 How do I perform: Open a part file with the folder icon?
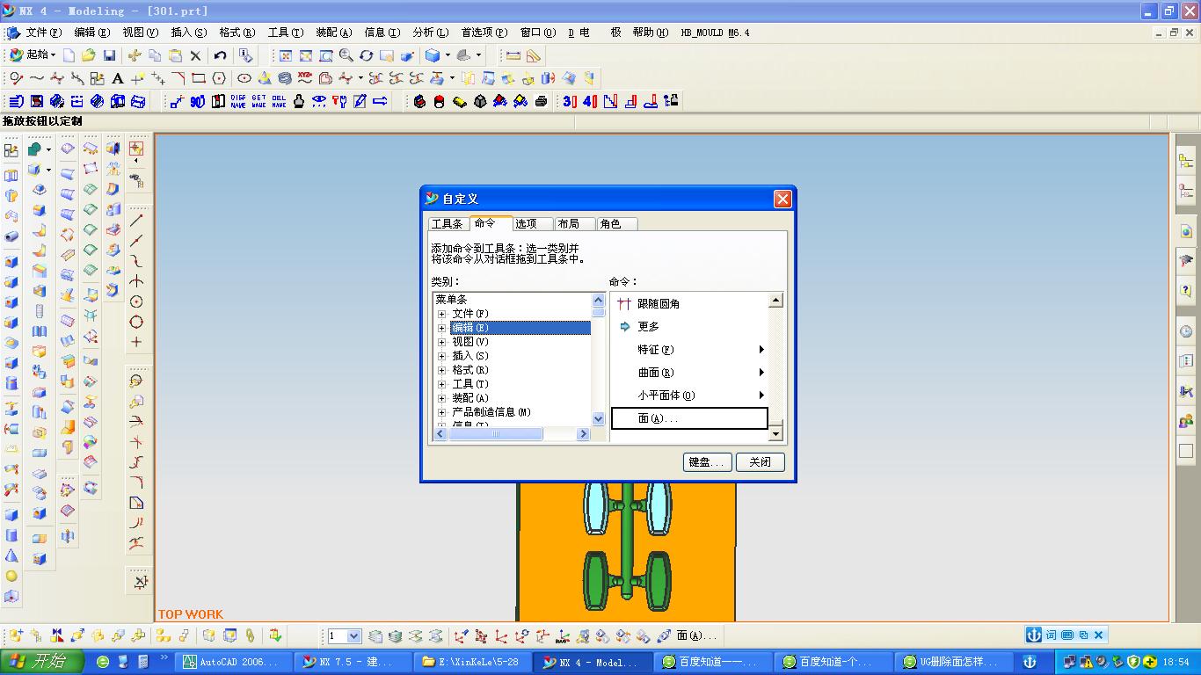[88, 55]
